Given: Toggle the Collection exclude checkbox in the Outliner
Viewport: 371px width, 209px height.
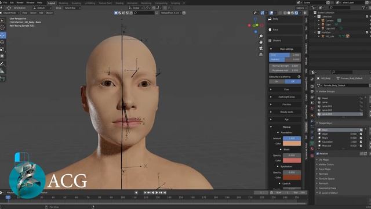Looking at the screenshot, I should point(367,17).
